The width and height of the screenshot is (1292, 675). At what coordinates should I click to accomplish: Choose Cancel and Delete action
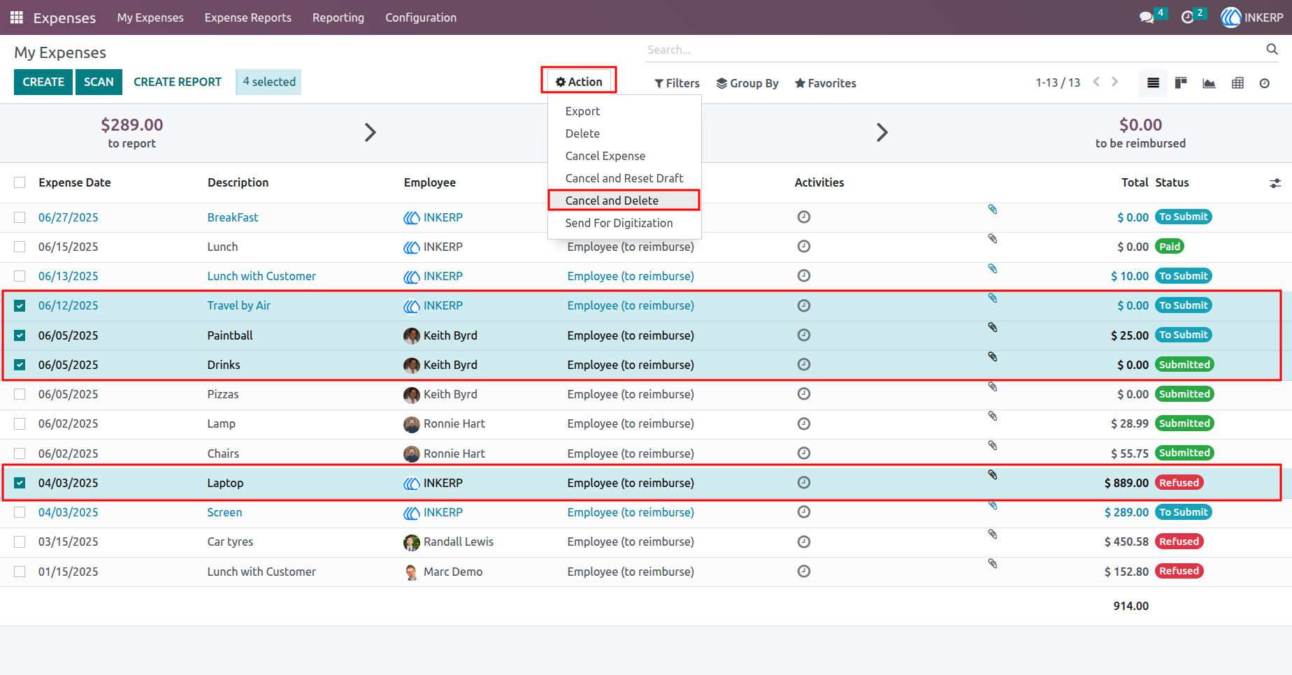[x=624, y=201]
